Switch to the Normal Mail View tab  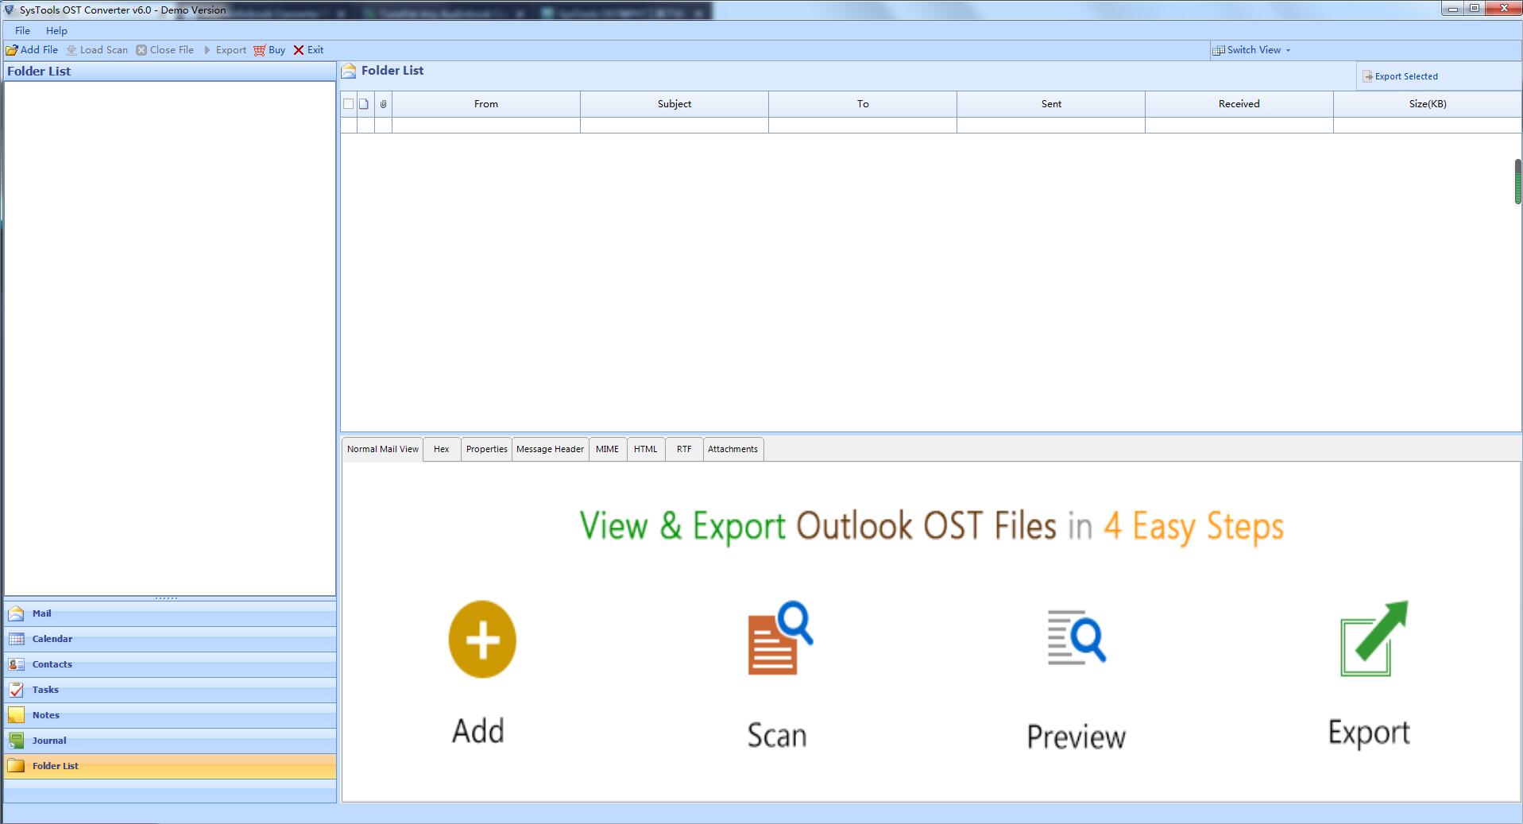(382, 449)
